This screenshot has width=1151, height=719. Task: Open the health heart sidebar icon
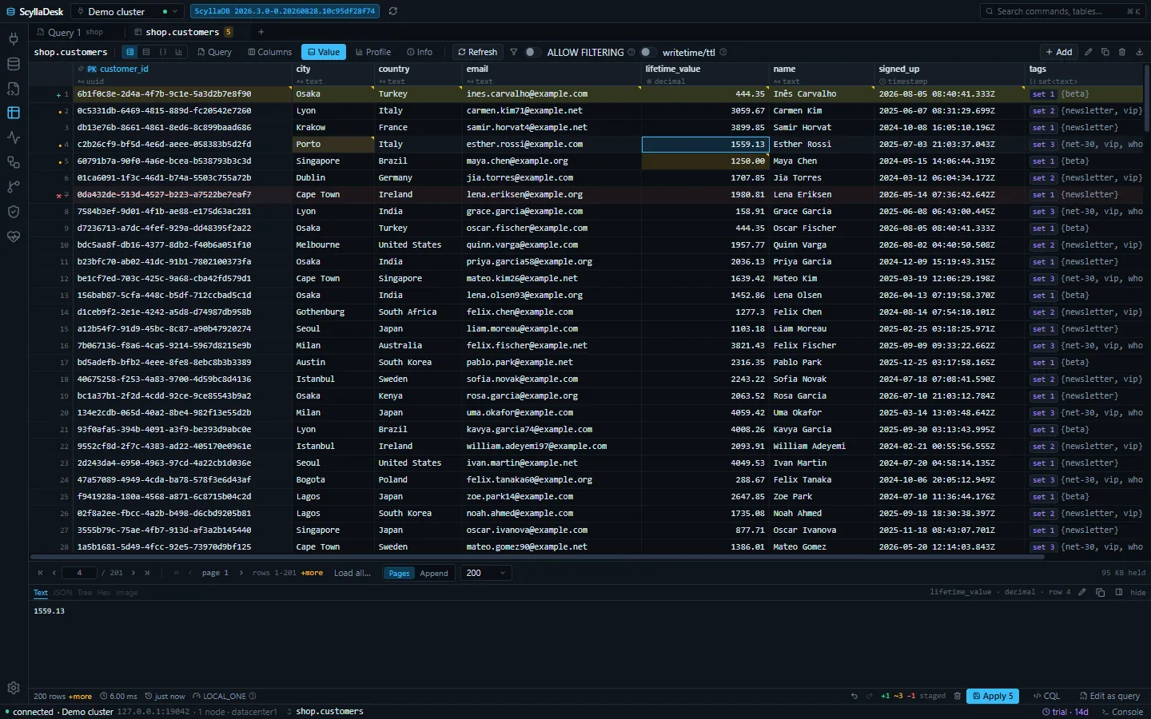coord(13,236)
